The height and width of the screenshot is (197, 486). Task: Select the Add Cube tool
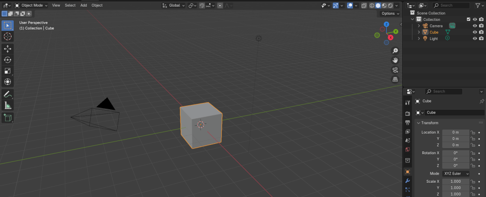tap(8, 117)
